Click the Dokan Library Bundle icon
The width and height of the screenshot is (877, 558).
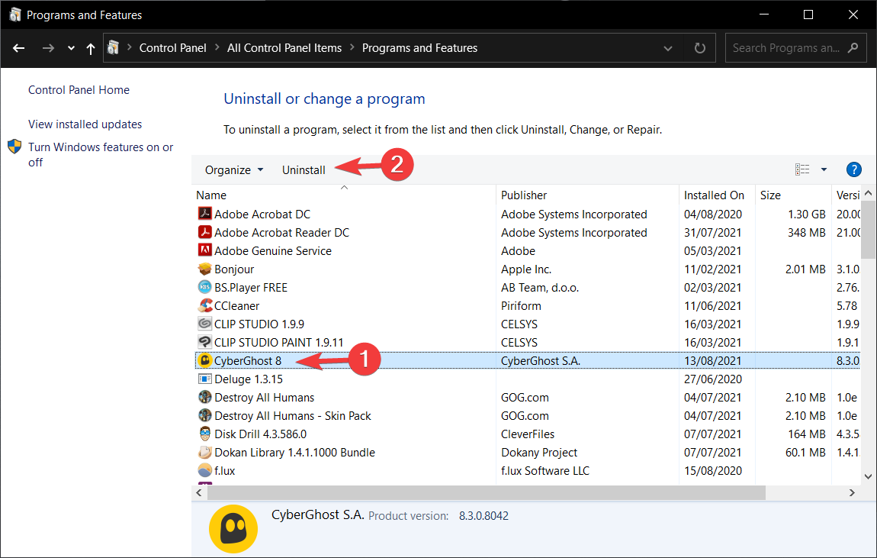(204, 452)
